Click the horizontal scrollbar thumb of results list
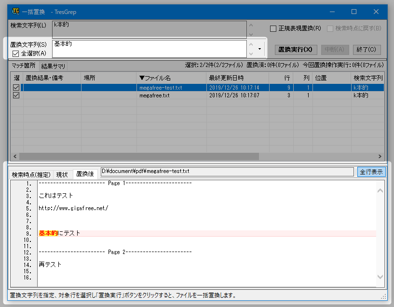Image resolution: width=394 pixels, height=307 pixels. click(139, 156)
